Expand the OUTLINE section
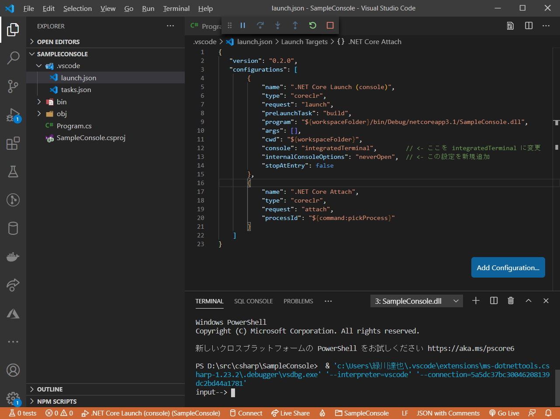Screen dimensions: 560x419 click(x=105, y=389)
